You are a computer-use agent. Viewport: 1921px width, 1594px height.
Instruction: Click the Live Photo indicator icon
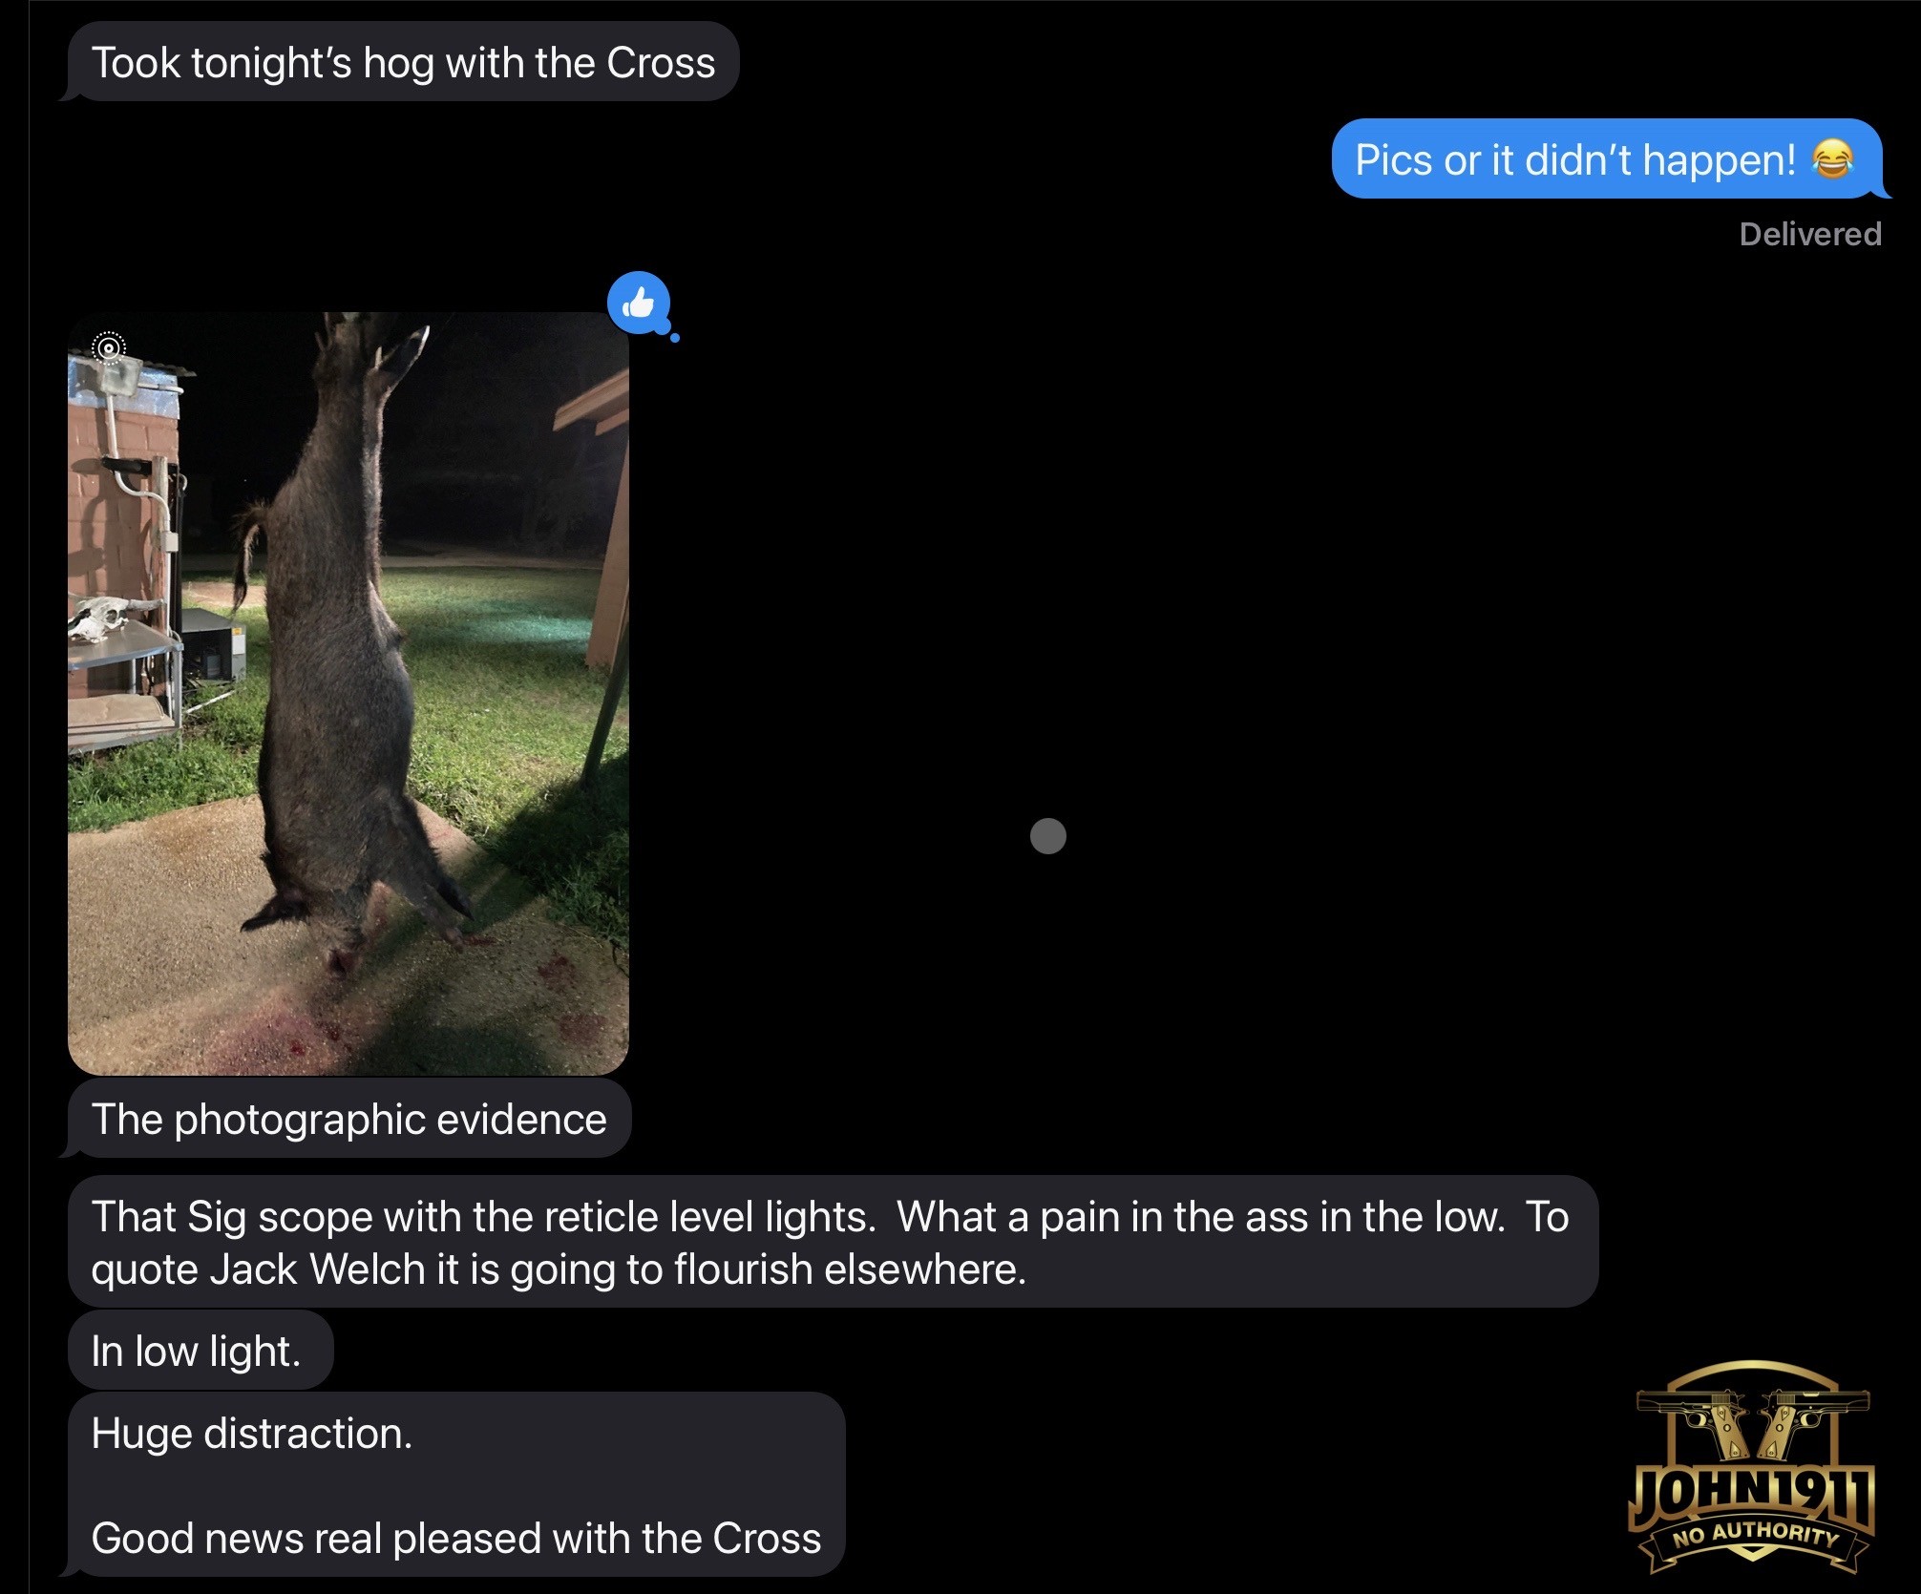pos(109,347)
